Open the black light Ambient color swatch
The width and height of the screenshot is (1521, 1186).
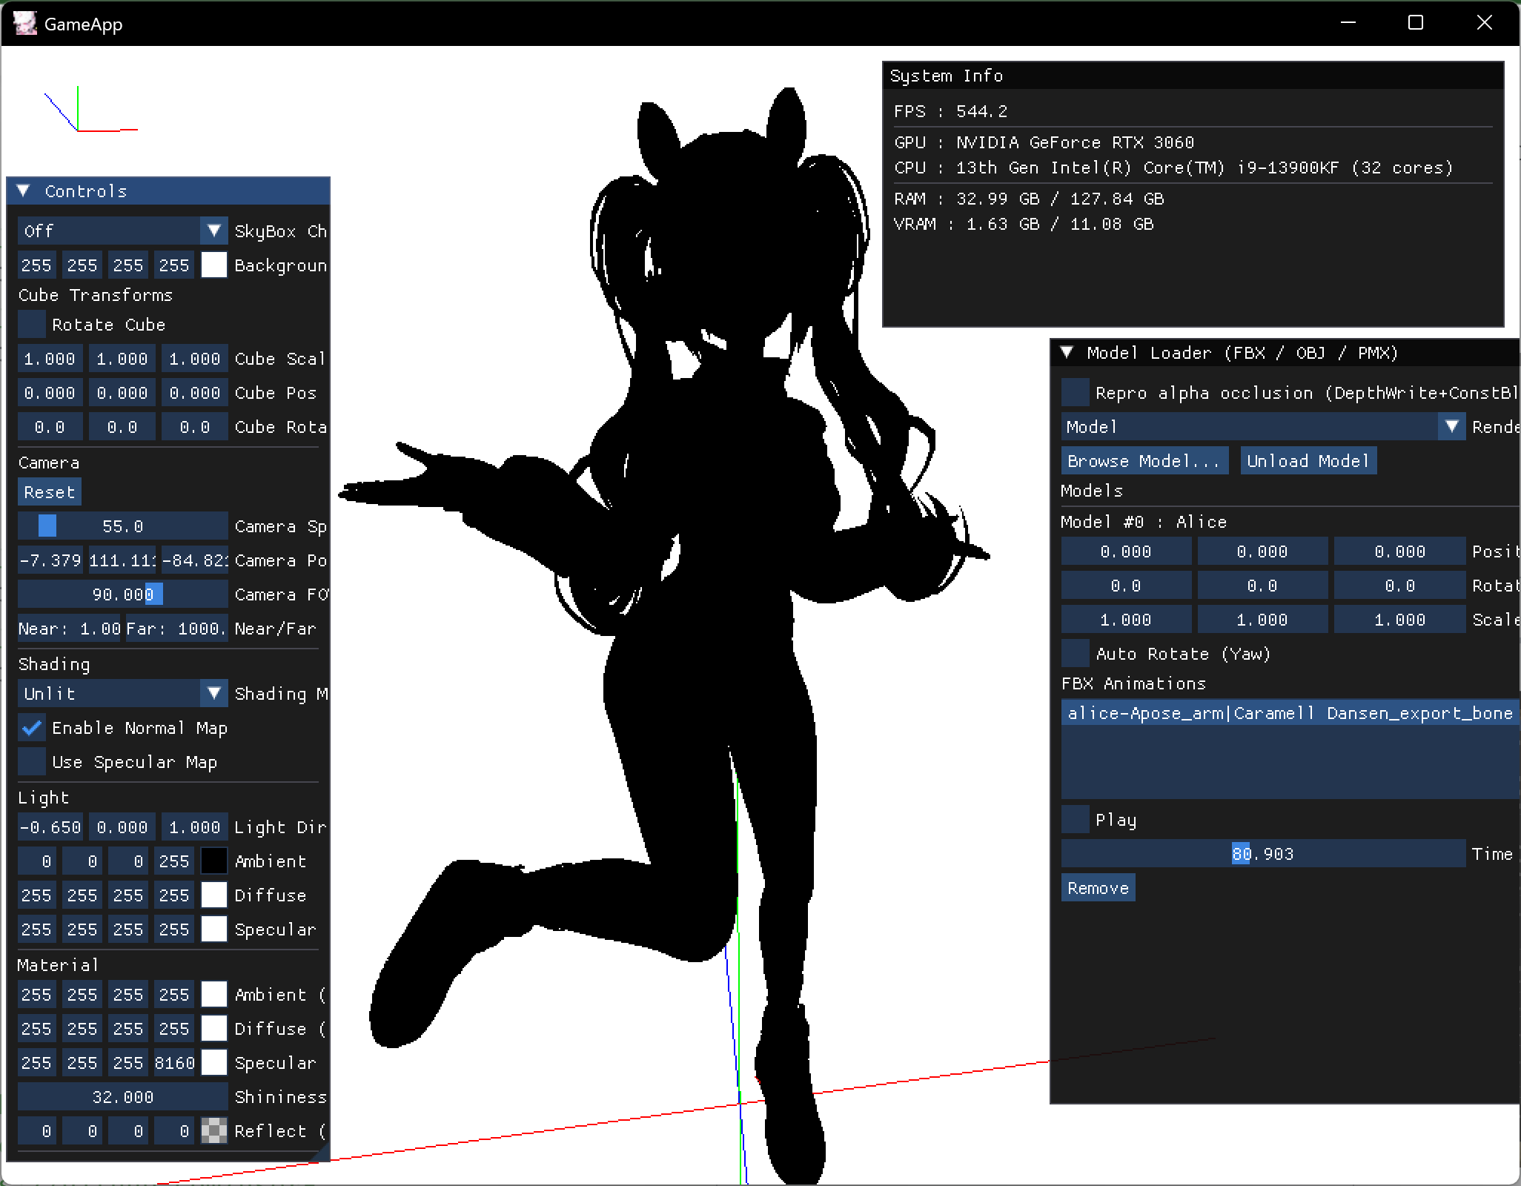coord(214,861)
